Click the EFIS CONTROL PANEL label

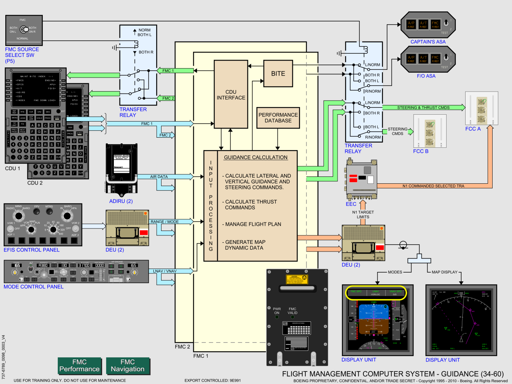[x=31, y=250]
